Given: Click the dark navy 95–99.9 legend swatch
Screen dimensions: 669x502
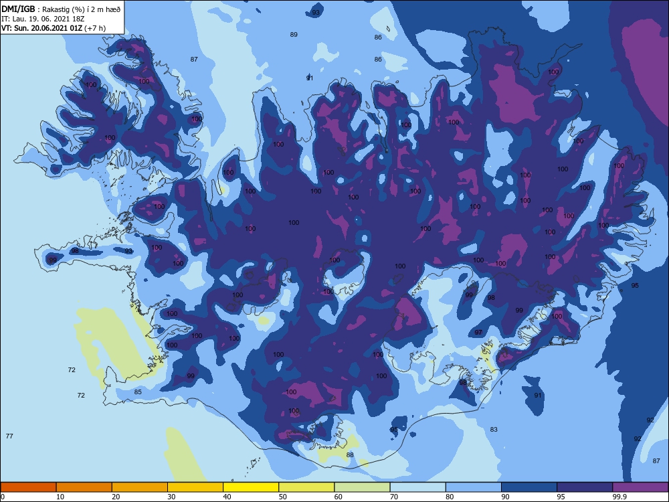Looking at the screenshot, I should pos(585,487).
